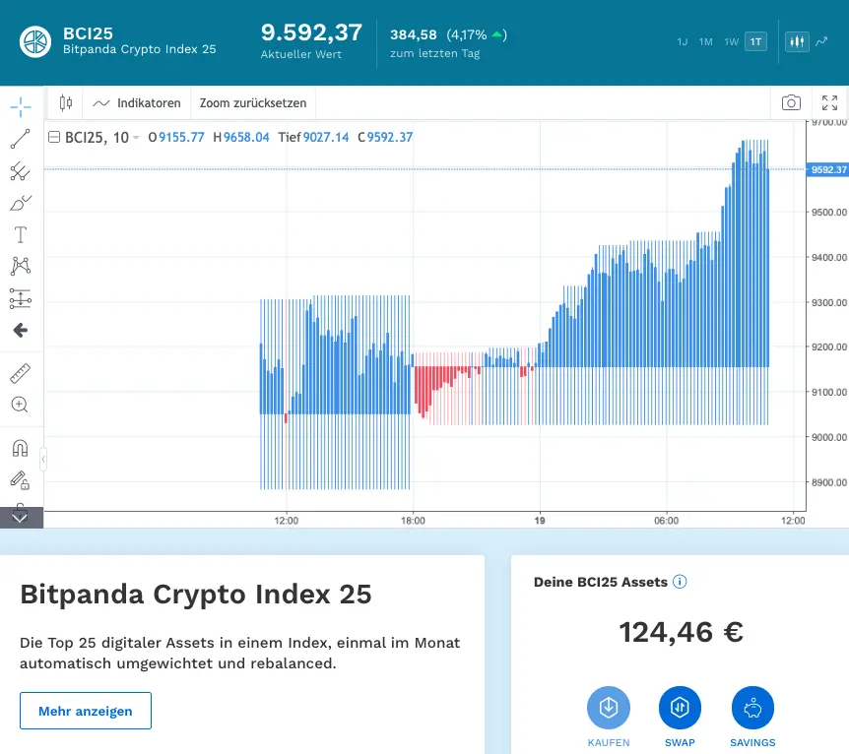This screenshot has height=754, width=849.
Task: Click the close value C 9592.37
Action: pyautogui.click(x=385, y=138)
